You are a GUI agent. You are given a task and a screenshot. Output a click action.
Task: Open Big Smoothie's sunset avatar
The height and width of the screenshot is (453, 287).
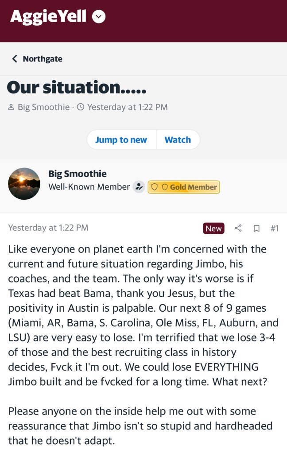[24, 183]
